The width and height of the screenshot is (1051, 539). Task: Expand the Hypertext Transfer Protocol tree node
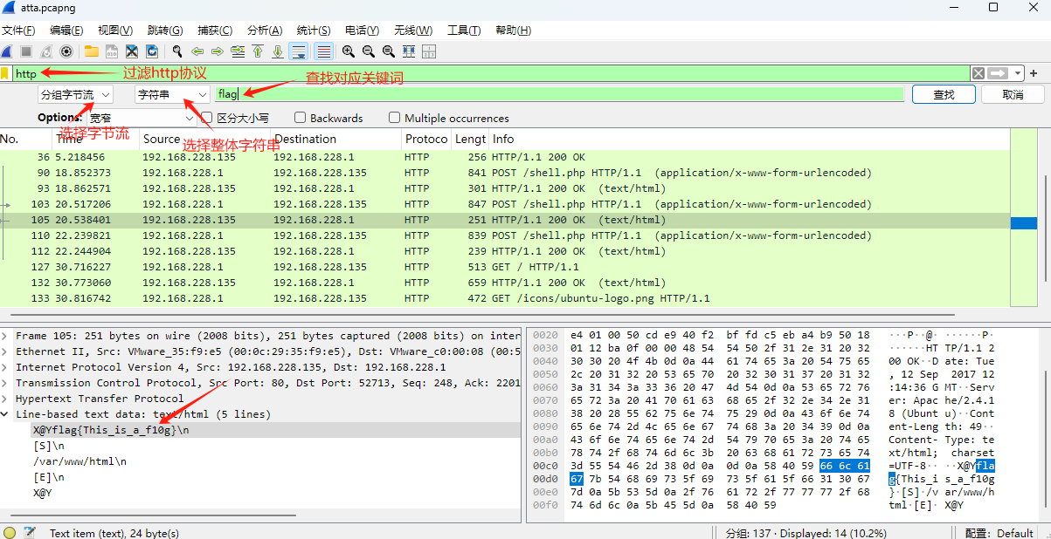(6, 399)
